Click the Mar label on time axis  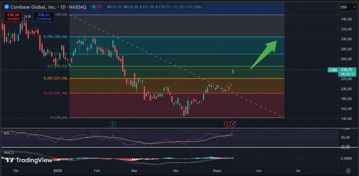[x=134, y=171]
